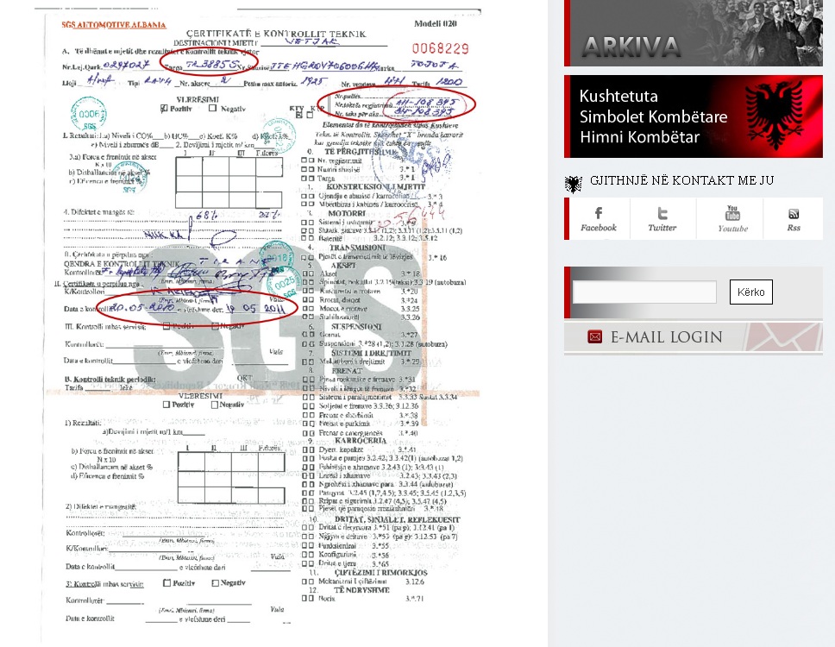This screenshot has width=835, height=647.
Task: Open the Twitter social icon
Action: [x=662, y=219]
